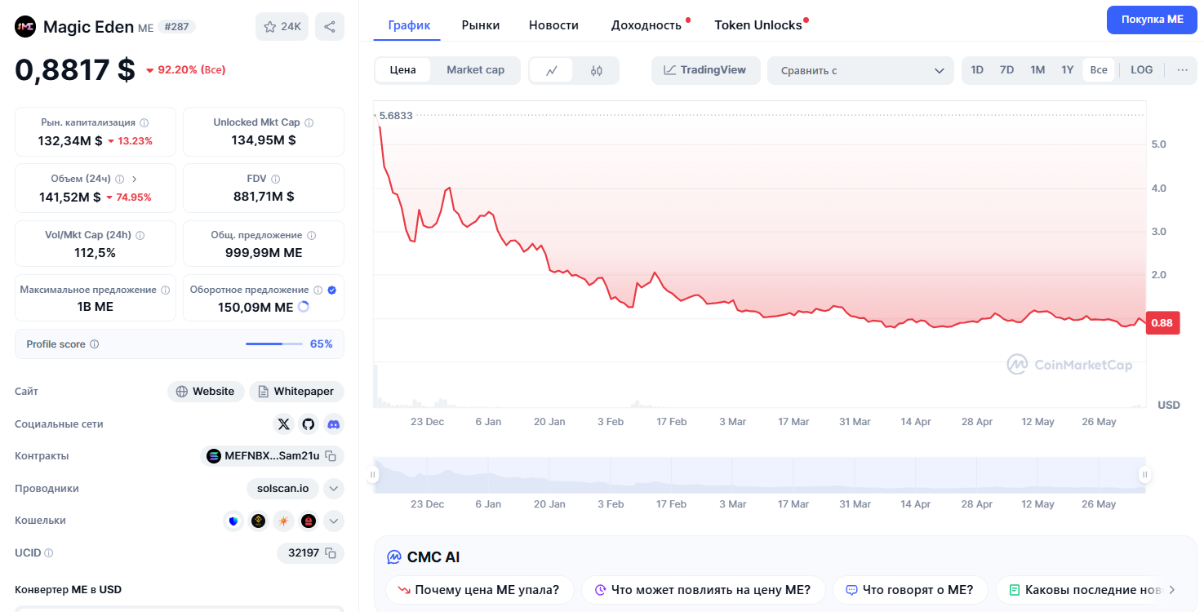Copy the MEFNBX contract address
Image resolution: width=1204 pixels, height=612 pixels.
[331, 456]
